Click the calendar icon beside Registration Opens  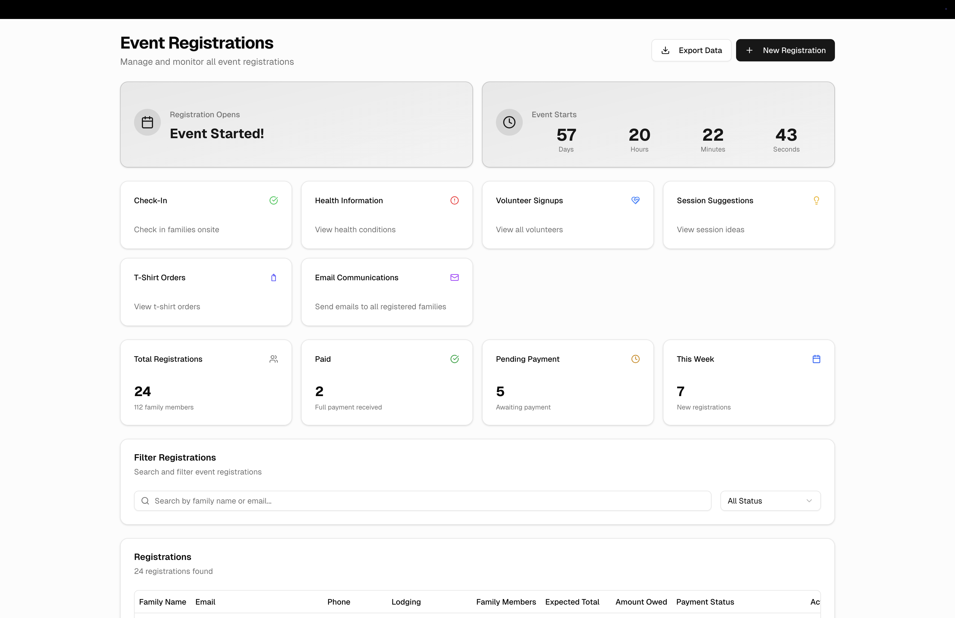pyautogui.click(x=147, y=122)
